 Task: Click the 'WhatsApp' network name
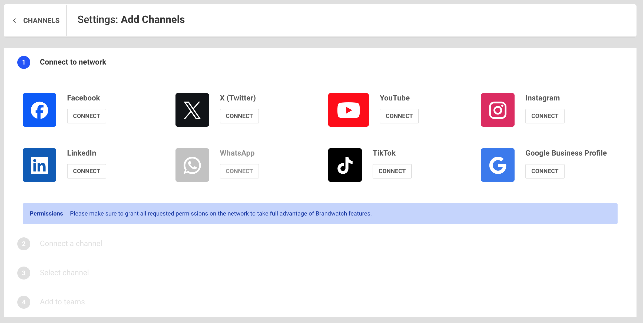click(237, 153)
